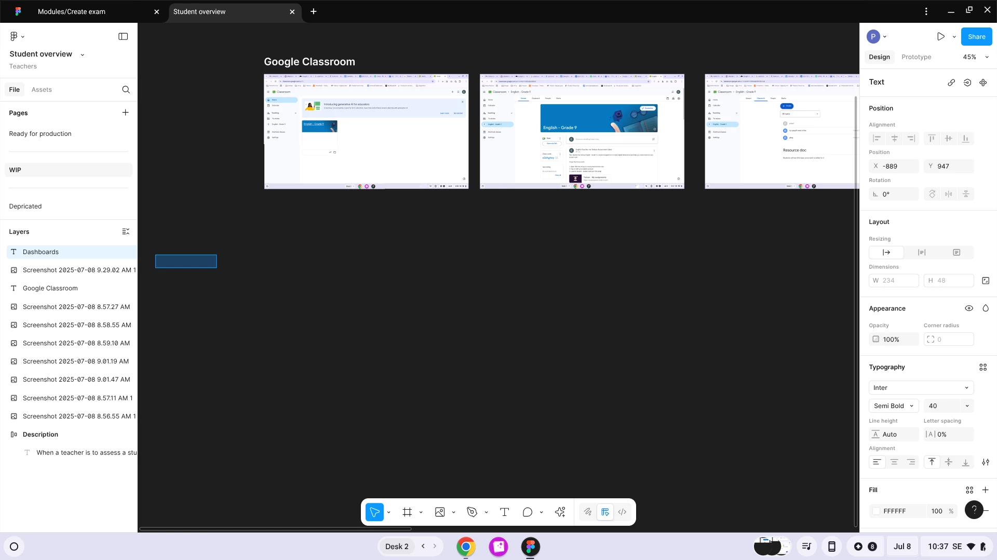Image resolution: width=997 pixels, height=560 pixels.
Task: Select the Pen tool
Action: click(x=472, y=512)
